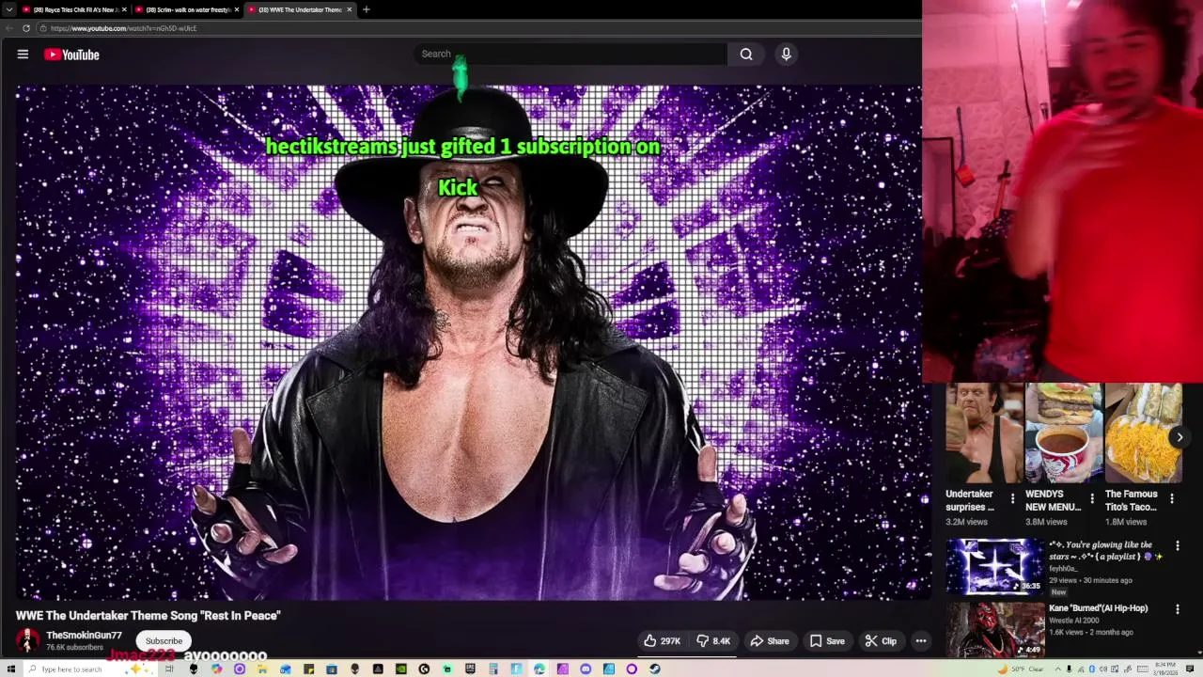Open 'WENDYS NEW MENU' short thumbnail
The image size is (1203, 677).
[x=1064, y=433]
